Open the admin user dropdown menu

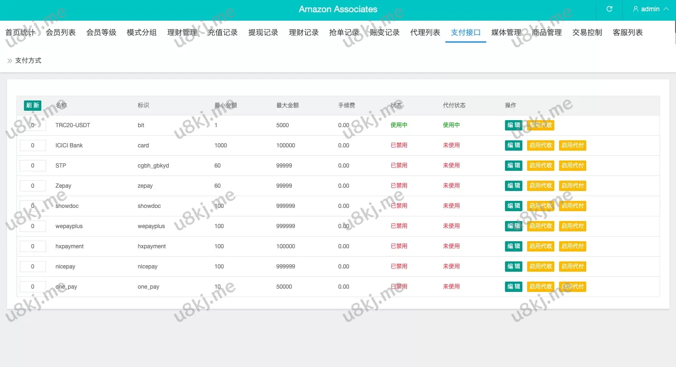click(651, 9)
